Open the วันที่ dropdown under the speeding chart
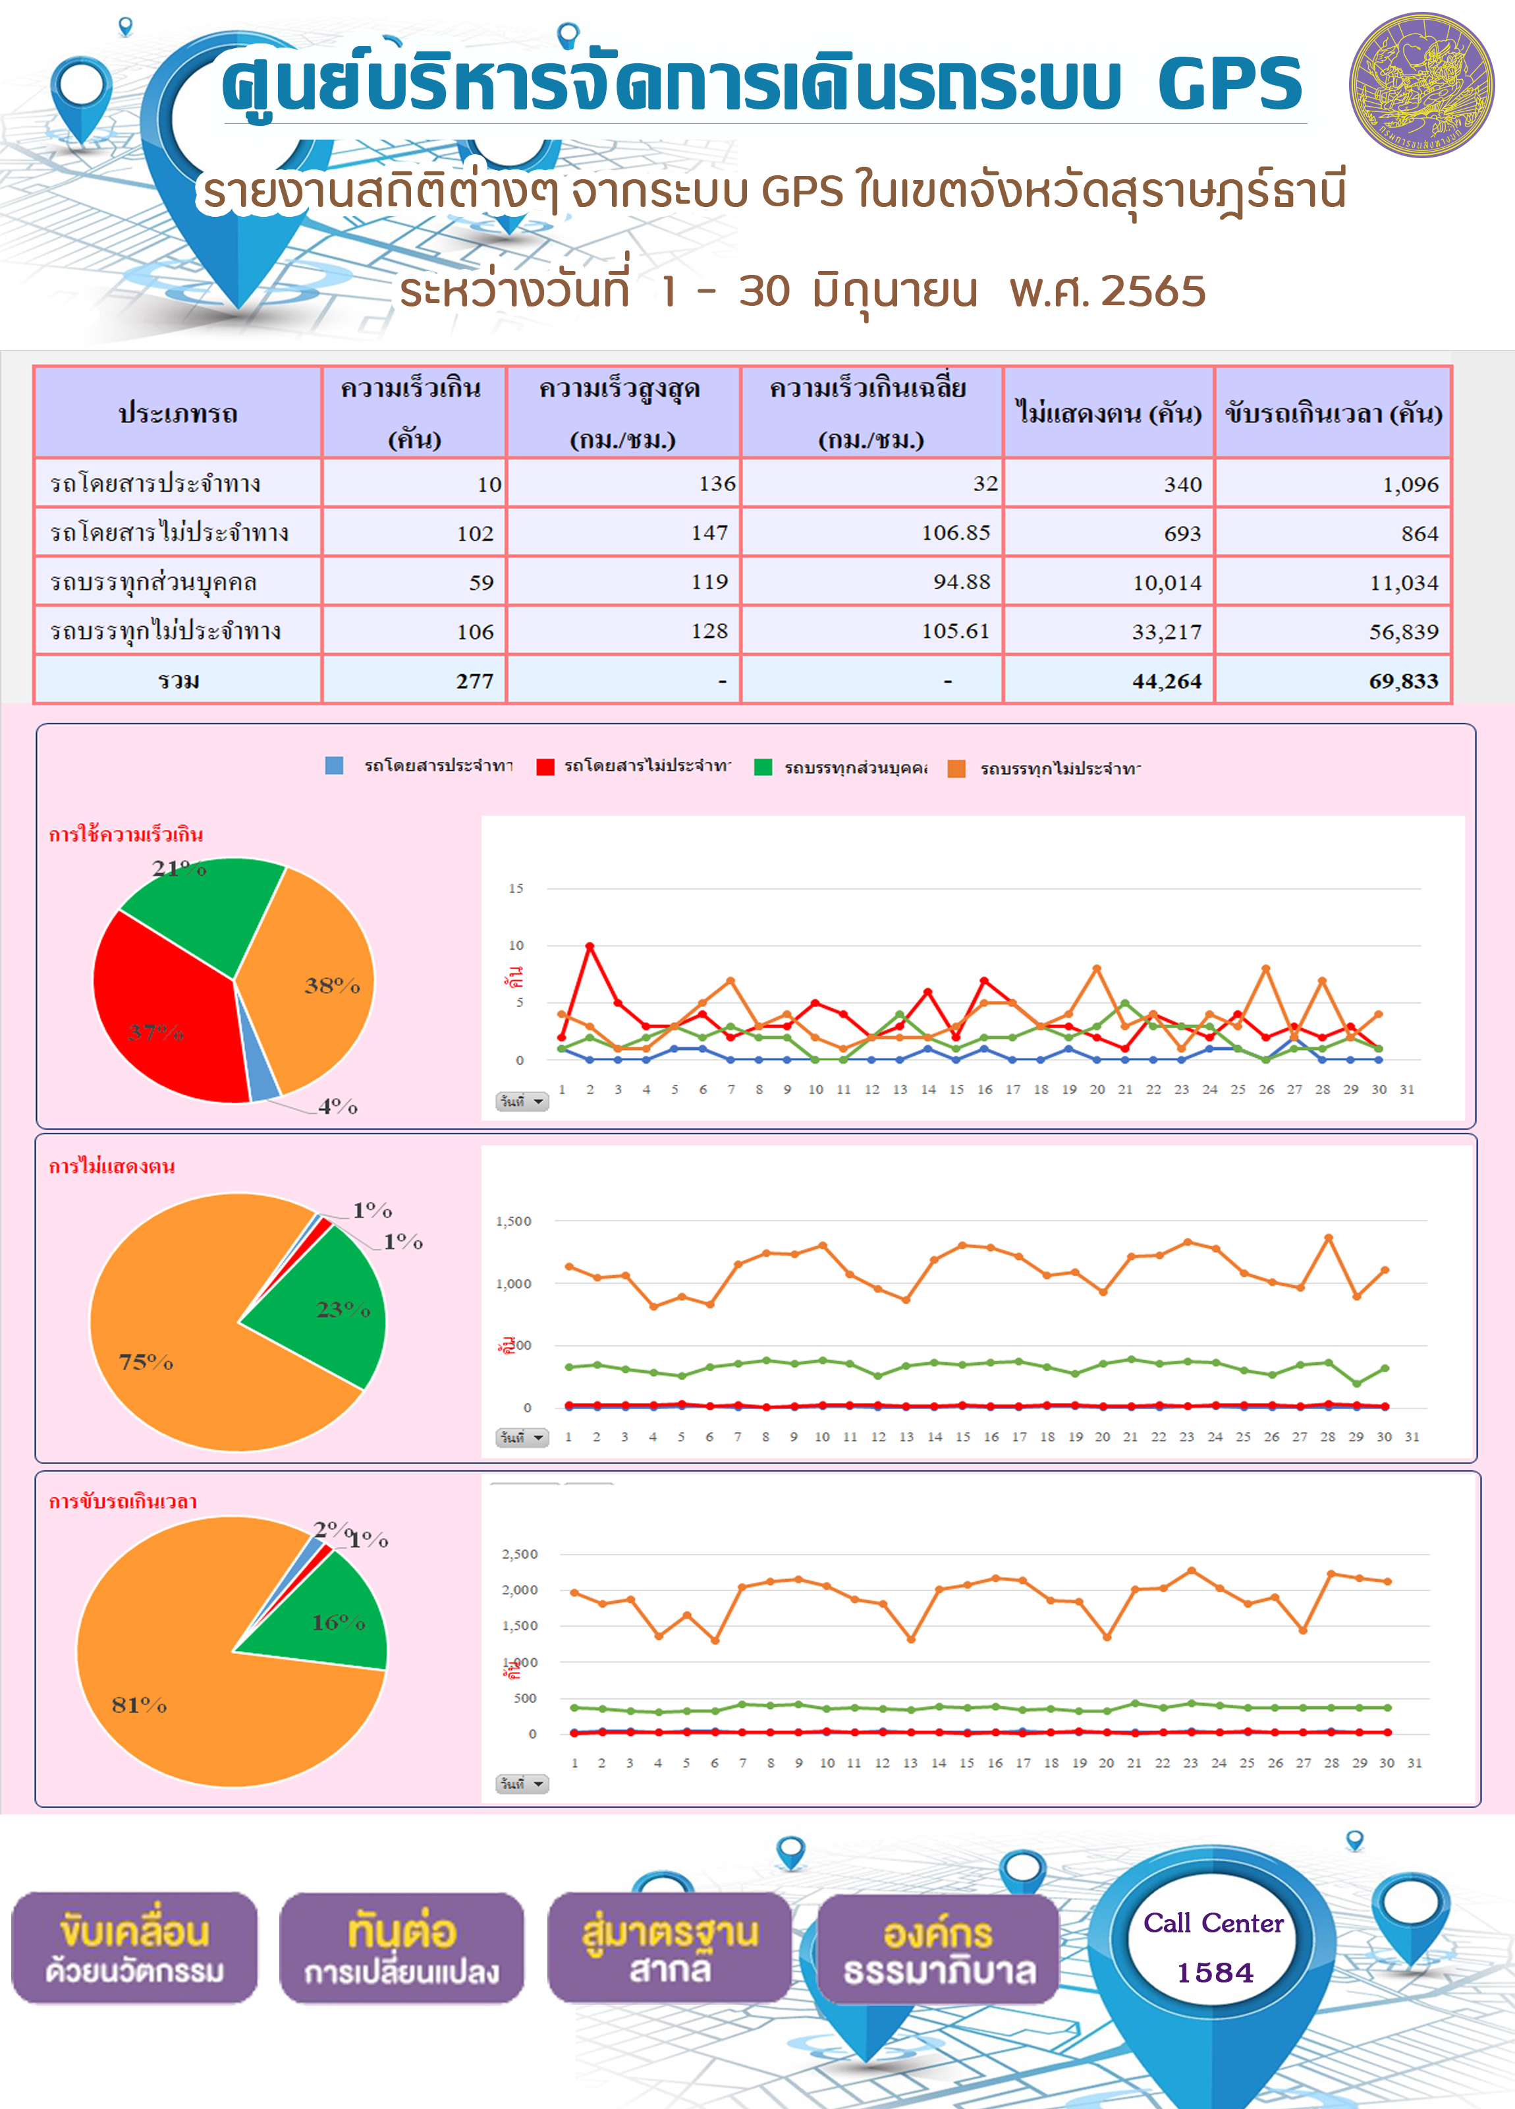The height and width of the screenshot is (2109, 1515). pyautogui.click(x=522, y=1102)
